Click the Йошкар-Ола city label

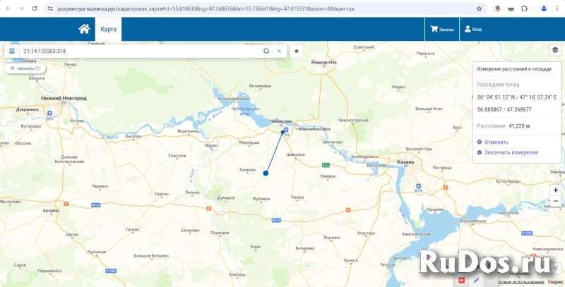323,62
